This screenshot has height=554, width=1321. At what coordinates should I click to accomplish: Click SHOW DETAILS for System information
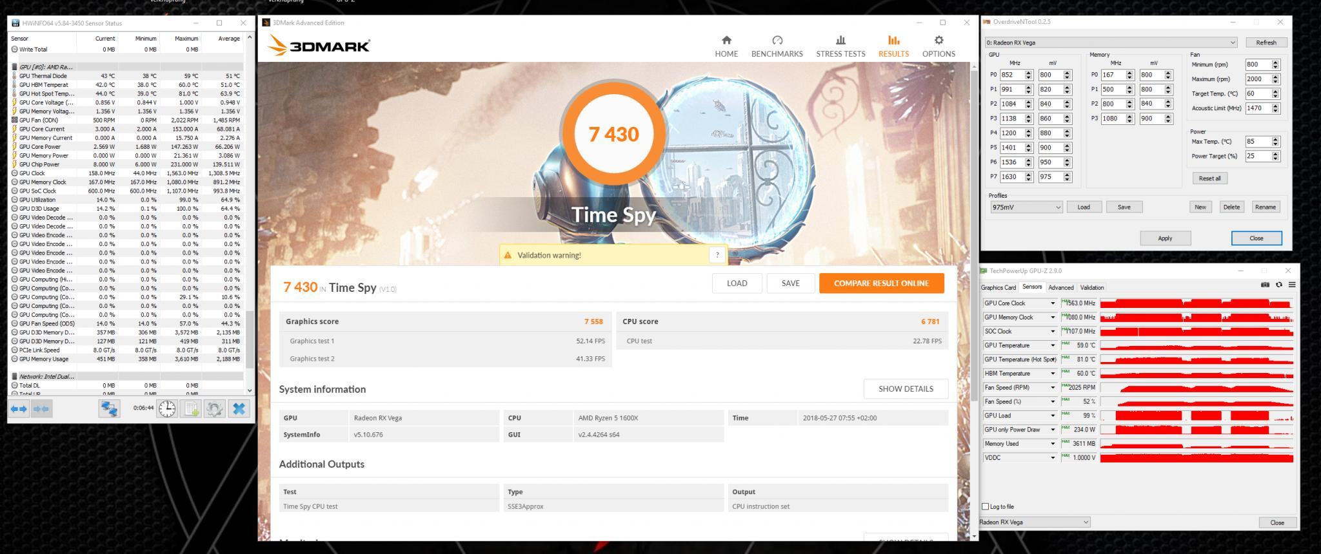(906, 389)
